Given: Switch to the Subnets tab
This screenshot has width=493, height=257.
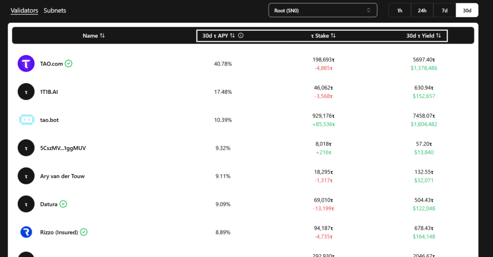Looking at the screenshot, I should click(55, 10).
